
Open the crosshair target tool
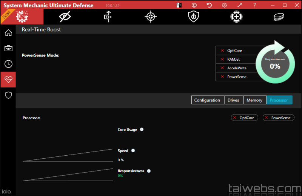tap(151, 17)
